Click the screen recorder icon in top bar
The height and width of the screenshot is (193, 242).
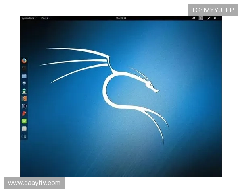193,18
